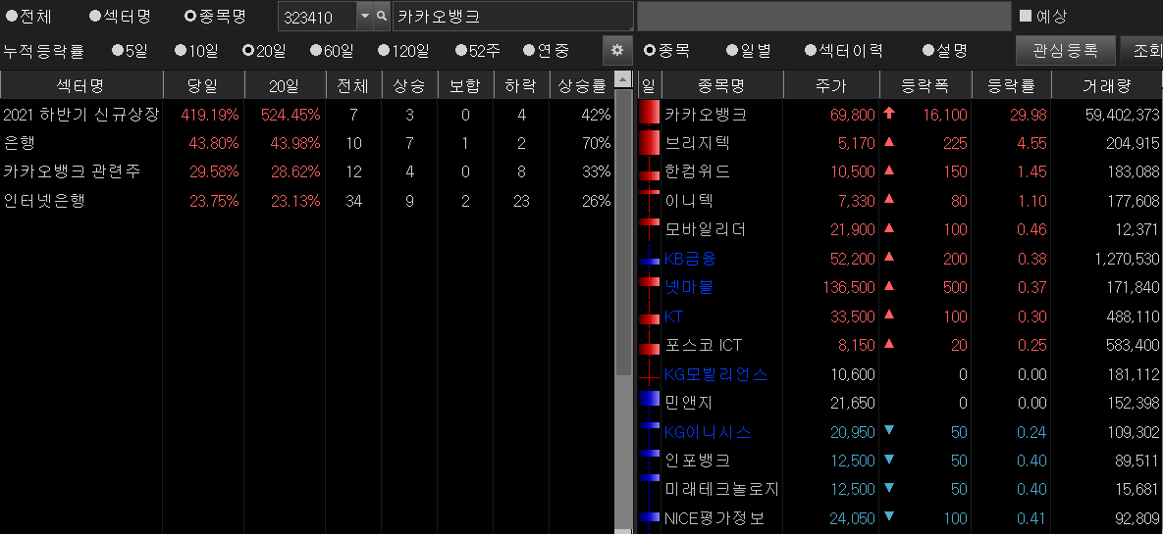Click the 조회 button
Screen dimensions: 1163x534
click(x=1141, y=51)
